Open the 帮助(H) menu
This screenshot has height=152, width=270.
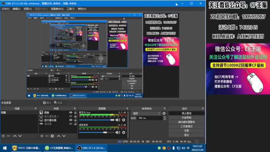pos(82,9)
